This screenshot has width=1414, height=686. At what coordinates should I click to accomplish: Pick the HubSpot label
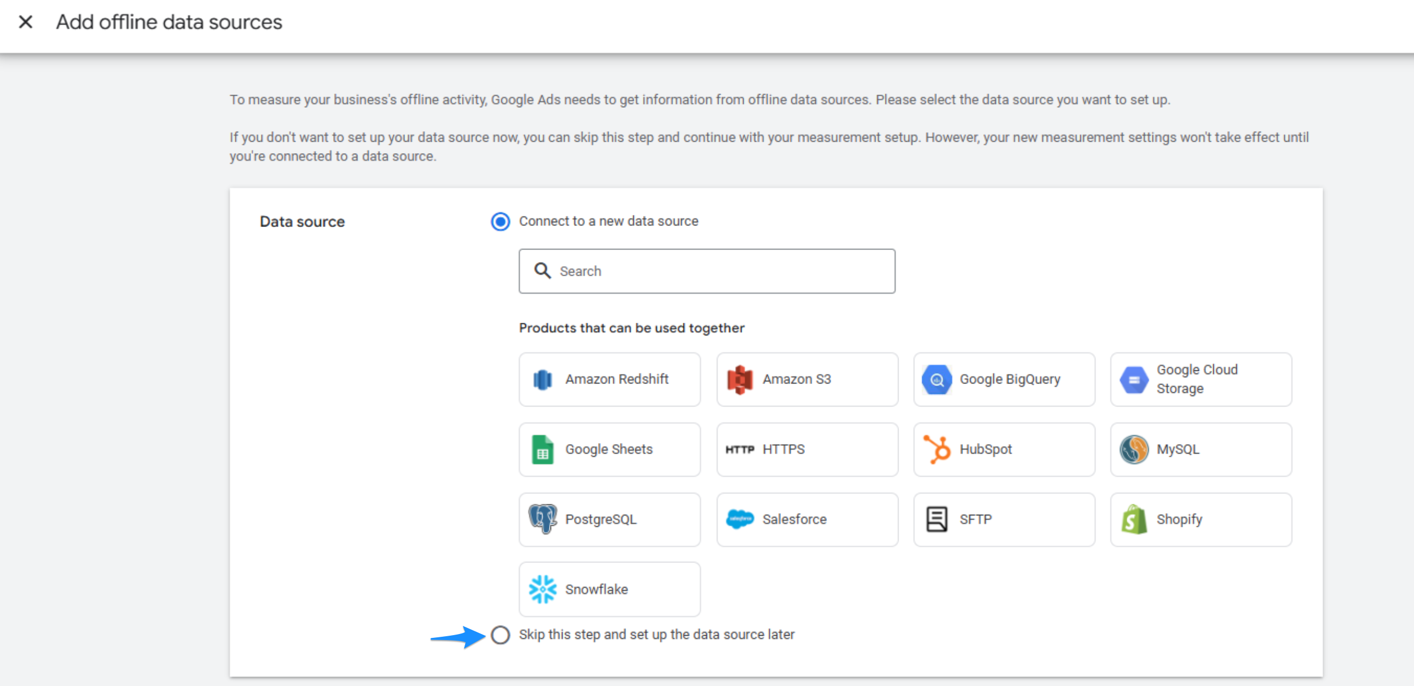point(986,450)
